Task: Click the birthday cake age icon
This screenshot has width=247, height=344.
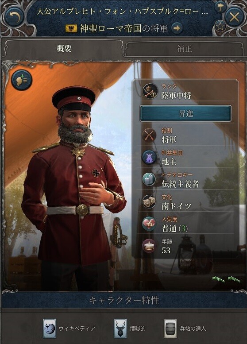Action: [149, 246]
